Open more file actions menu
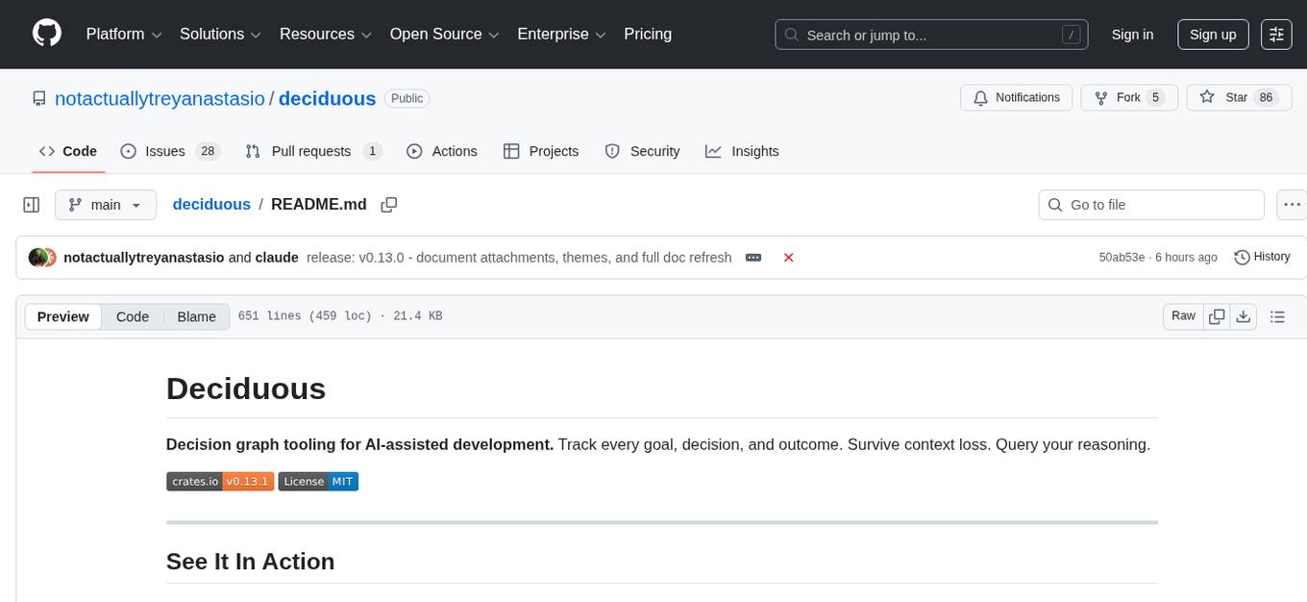1307x602 pixels. 1293,205
